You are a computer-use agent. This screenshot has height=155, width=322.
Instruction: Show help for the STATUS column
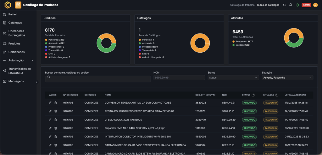tap(253, 95)
